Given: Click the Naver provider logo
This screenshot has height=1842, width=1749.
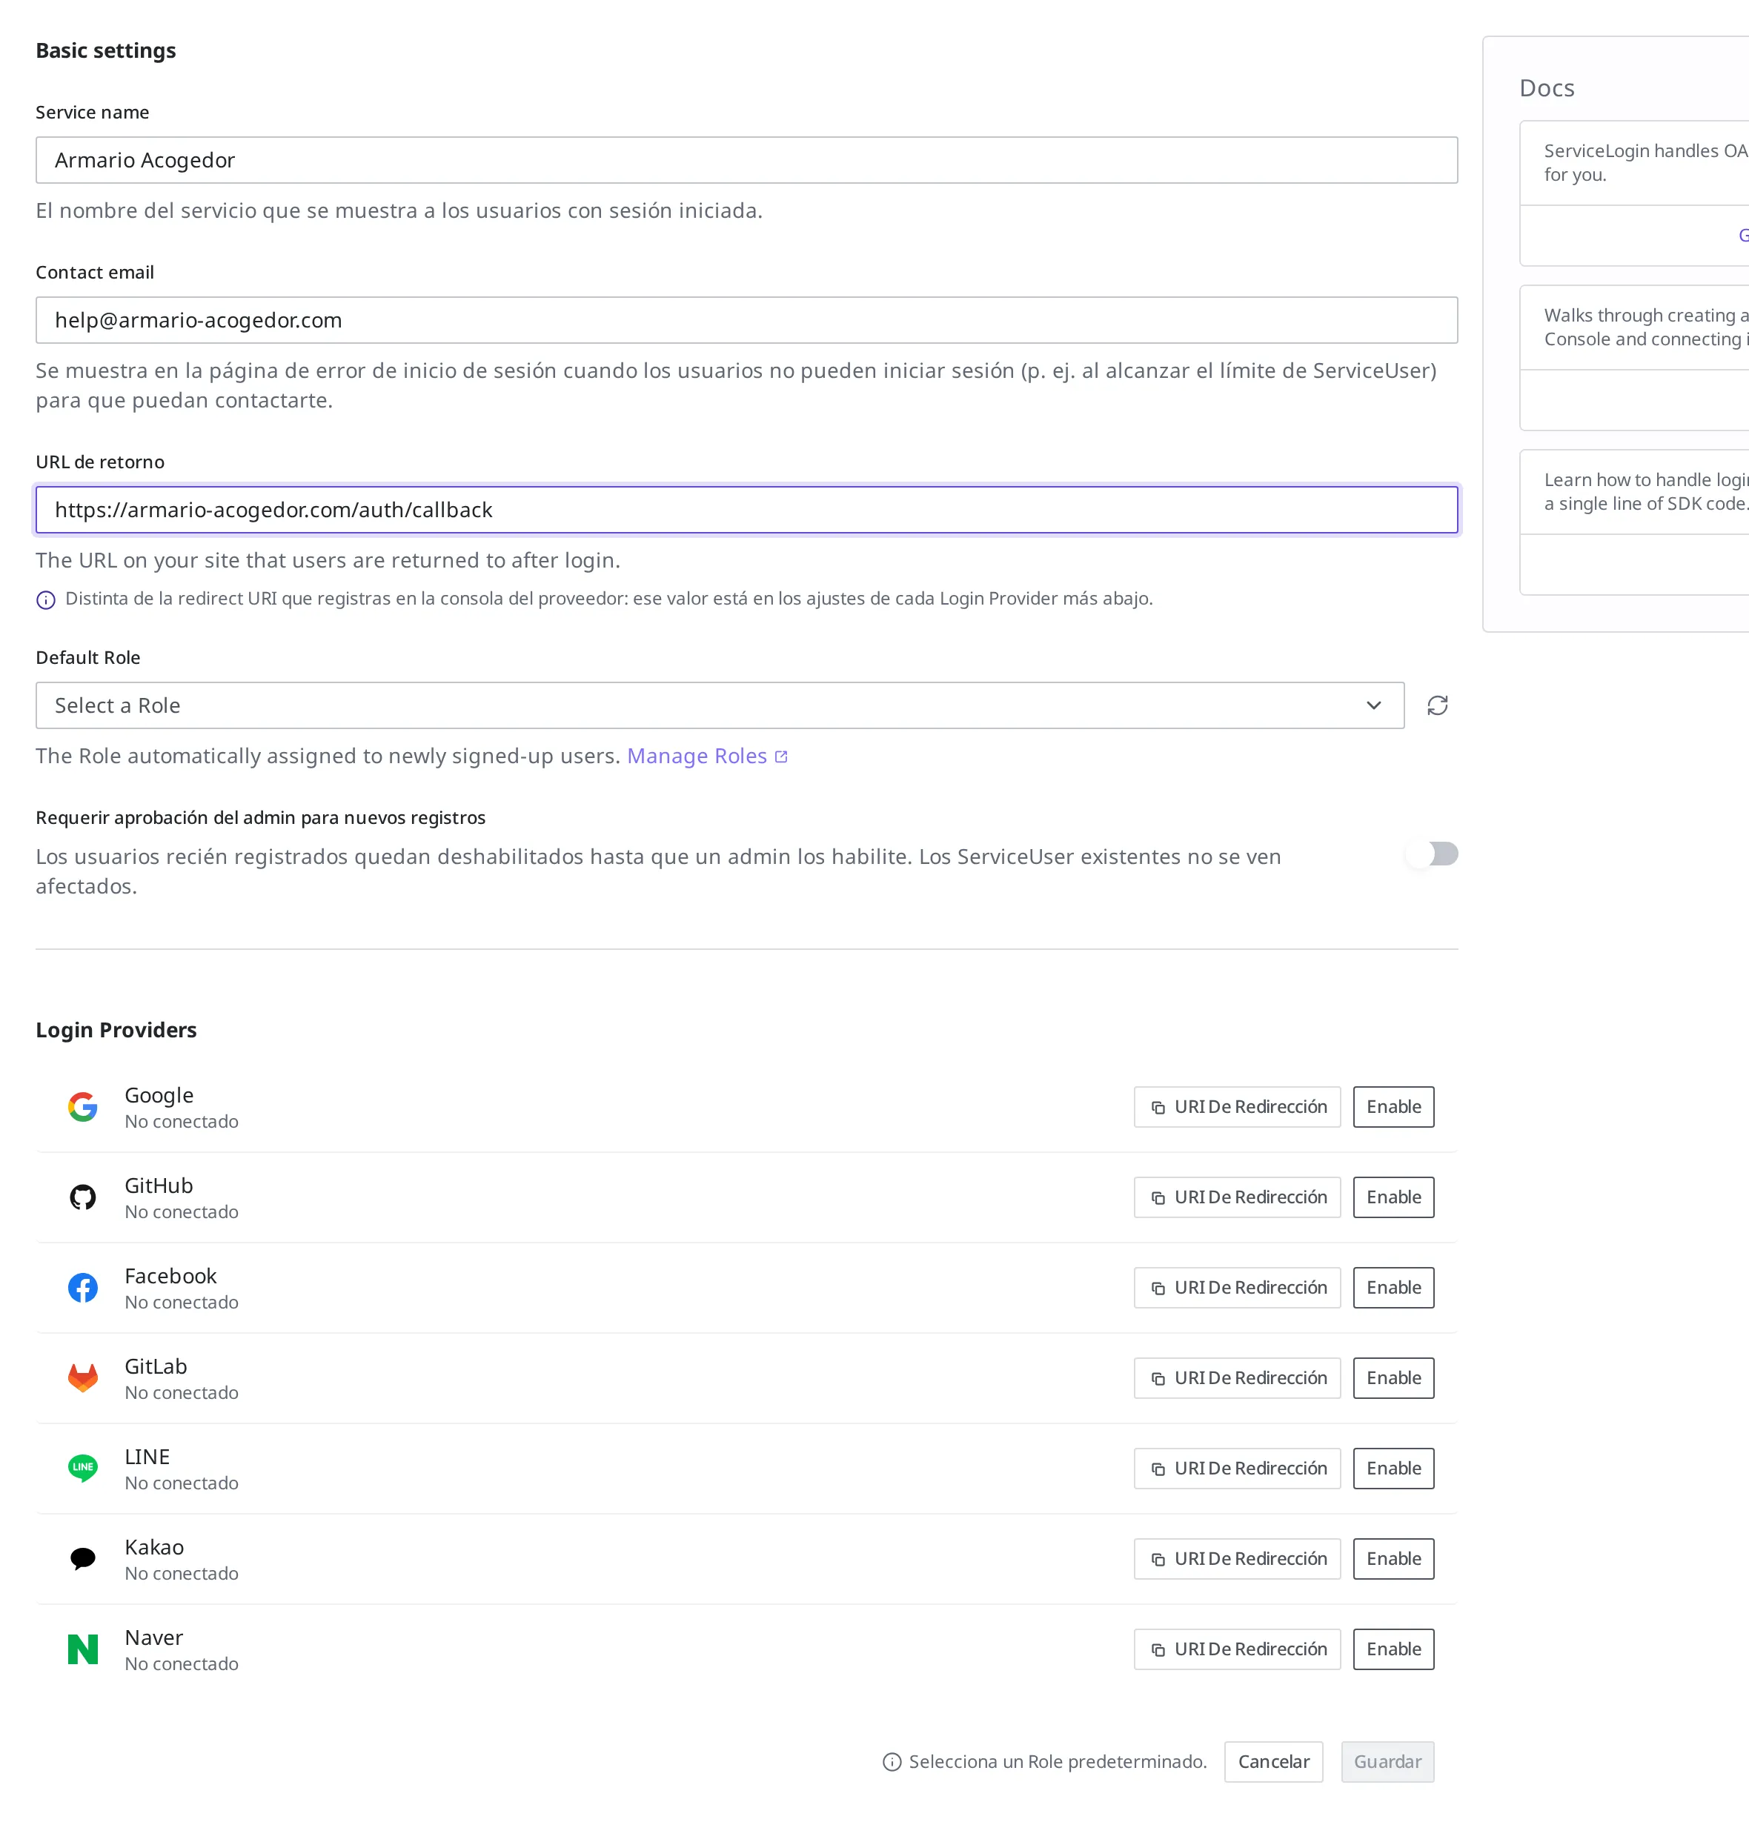Looking at the screenshot, I should pos(83,1649).
